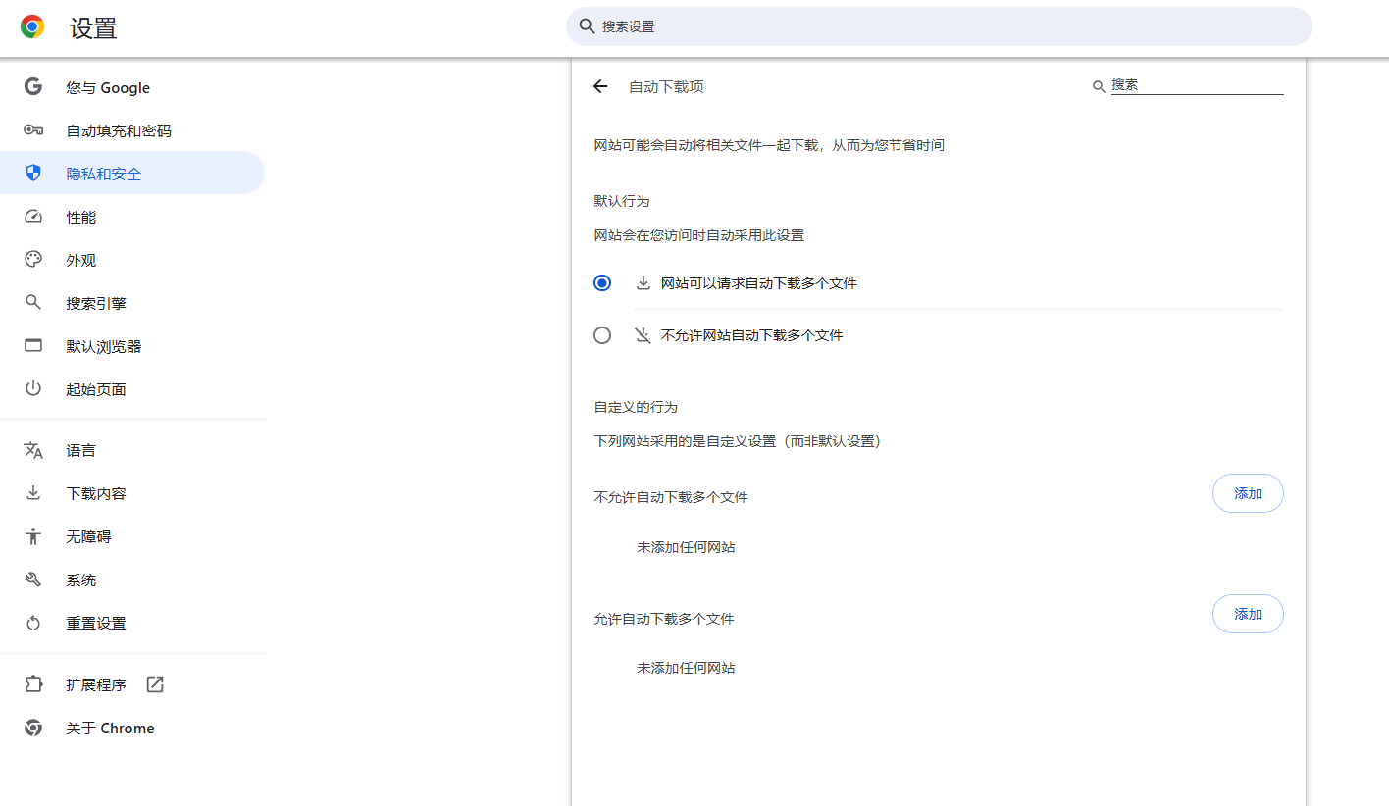
Task: Open 起始页面 settings section
Action: tap(132, 389)
